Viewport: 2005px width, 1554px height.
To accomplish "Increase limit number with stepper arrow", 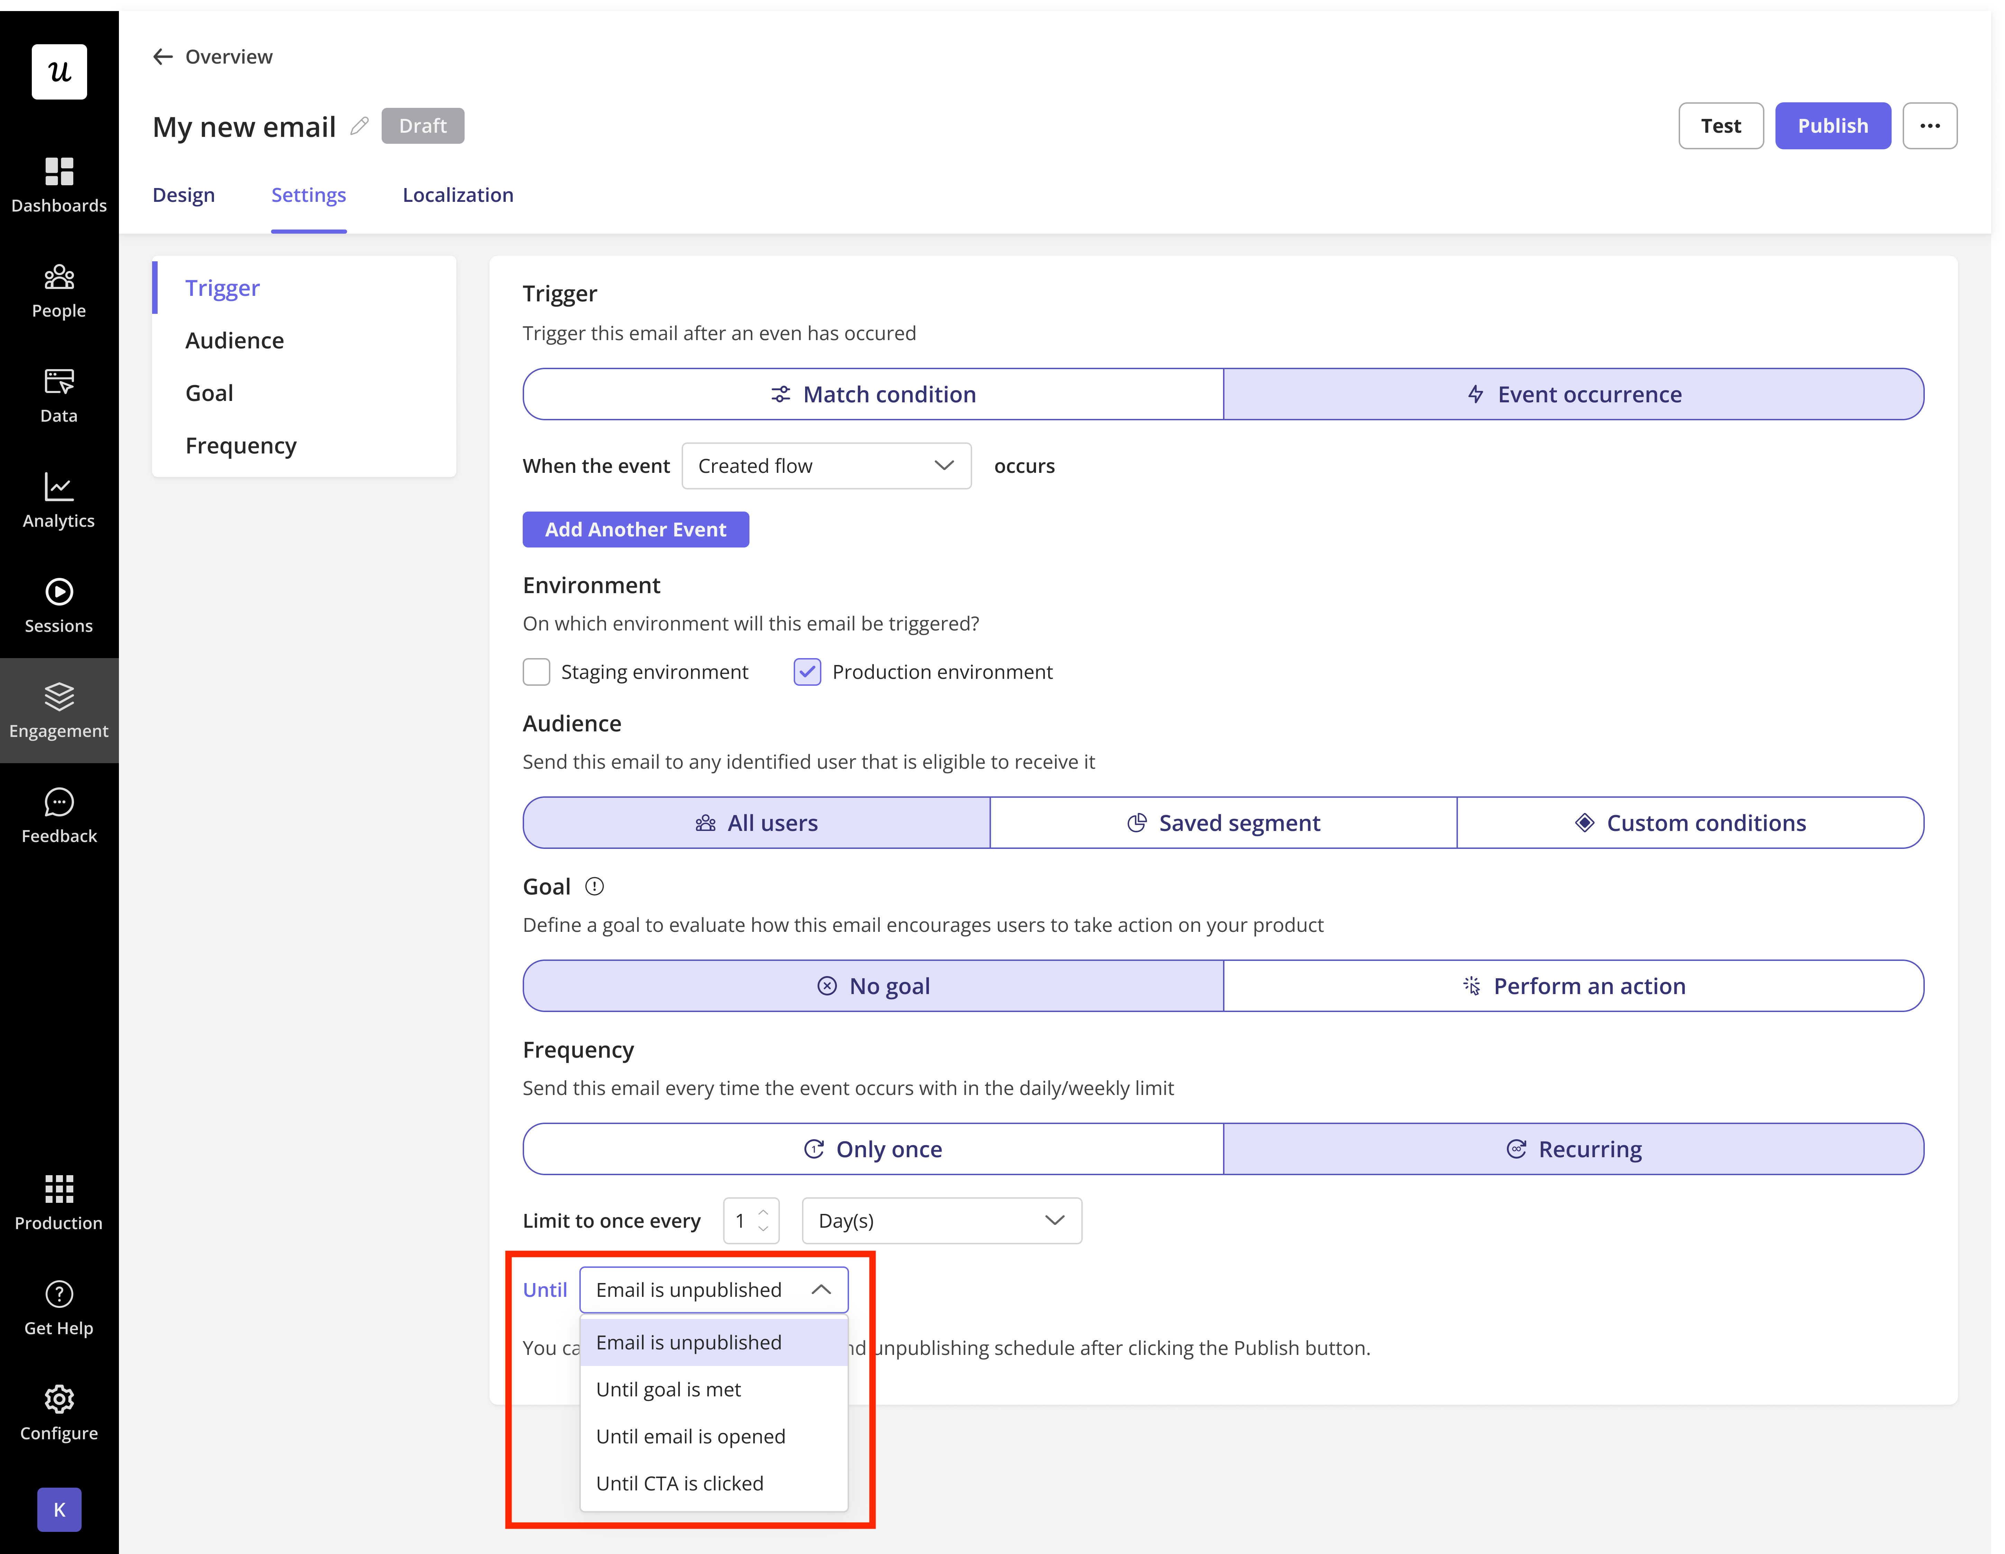I will coord(763,1211).
